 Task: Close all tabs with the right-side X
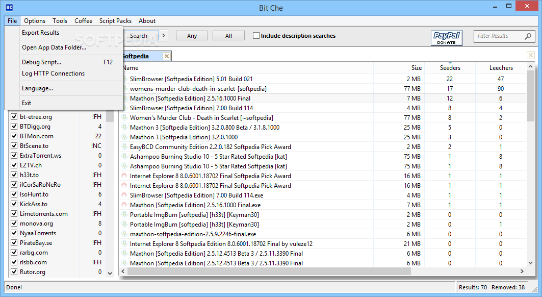[531, 55]
